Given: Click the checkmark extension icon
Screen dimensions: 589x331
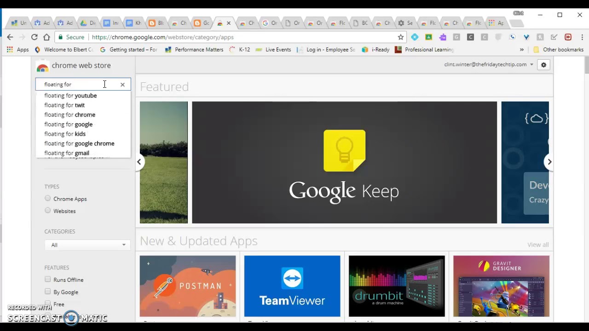Looking at the screenshot, I should click(x=554, y=37).
